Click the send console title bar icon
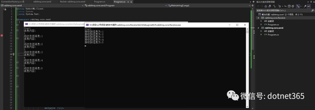315x110 pixels. (x=26, y=24)
